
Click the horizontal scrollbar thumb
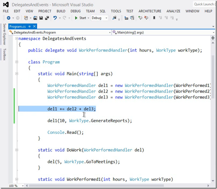click(96, 186)
